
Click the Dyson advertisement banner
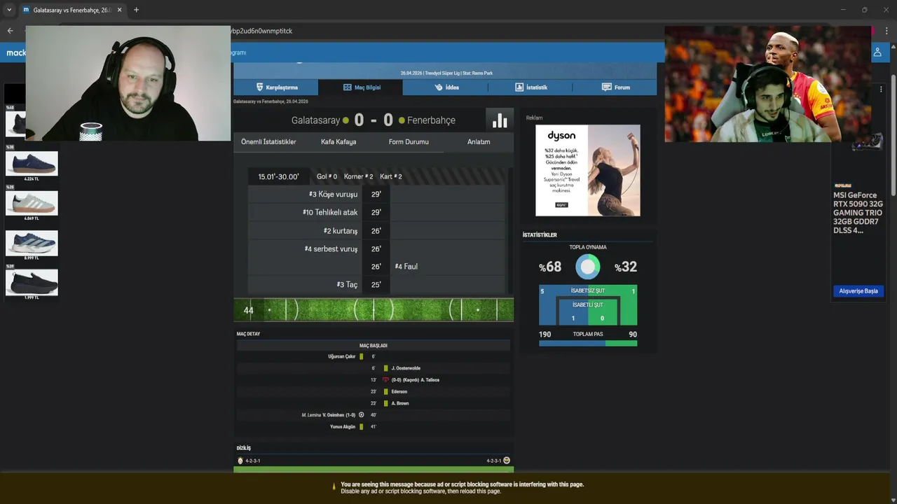(x=588, y=171)
